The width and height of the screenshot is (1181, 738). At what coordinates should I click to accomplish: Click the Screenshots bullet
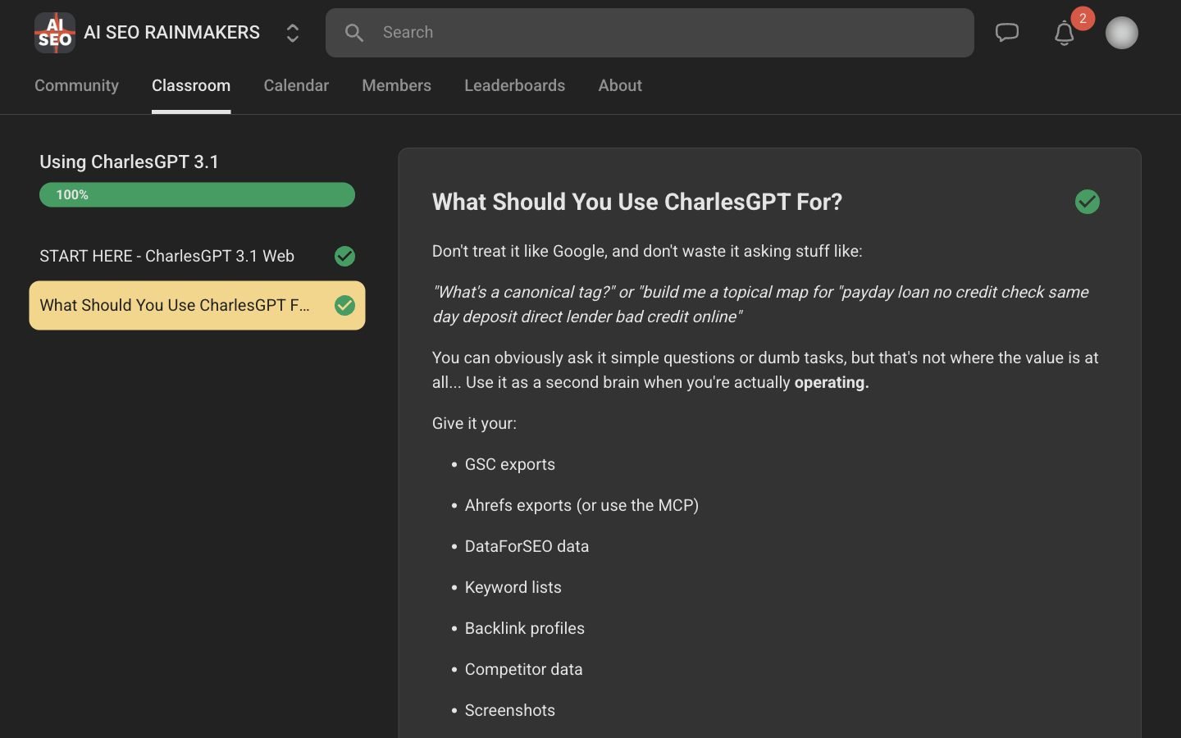pyautogui.click(x=509, y=710)
